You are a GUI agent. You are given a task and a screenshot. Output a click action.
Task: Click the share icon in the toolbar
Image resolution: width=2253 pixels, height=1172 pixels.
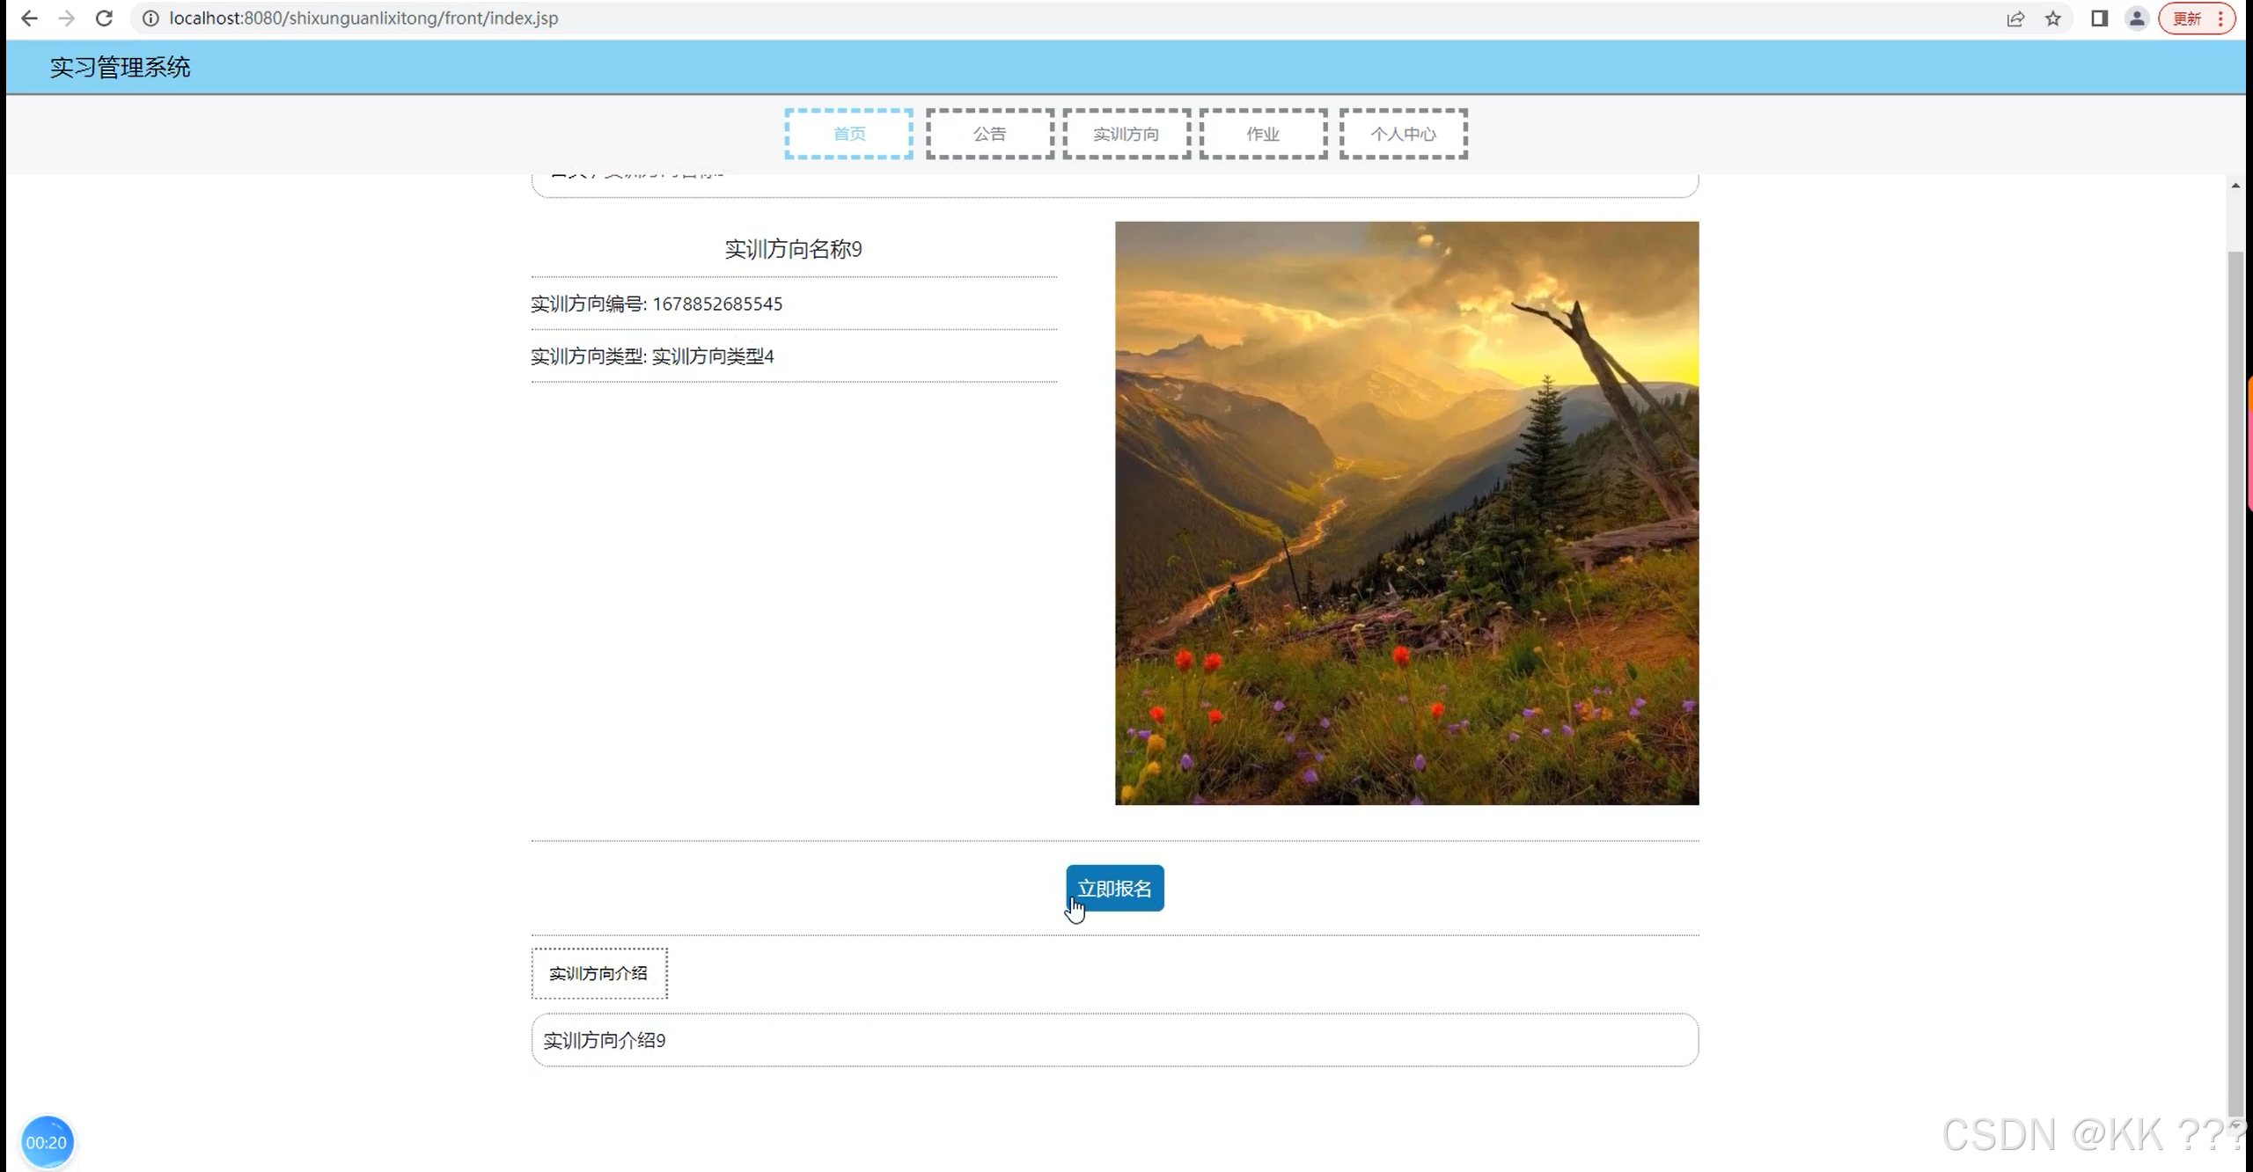coord(2016,18)
